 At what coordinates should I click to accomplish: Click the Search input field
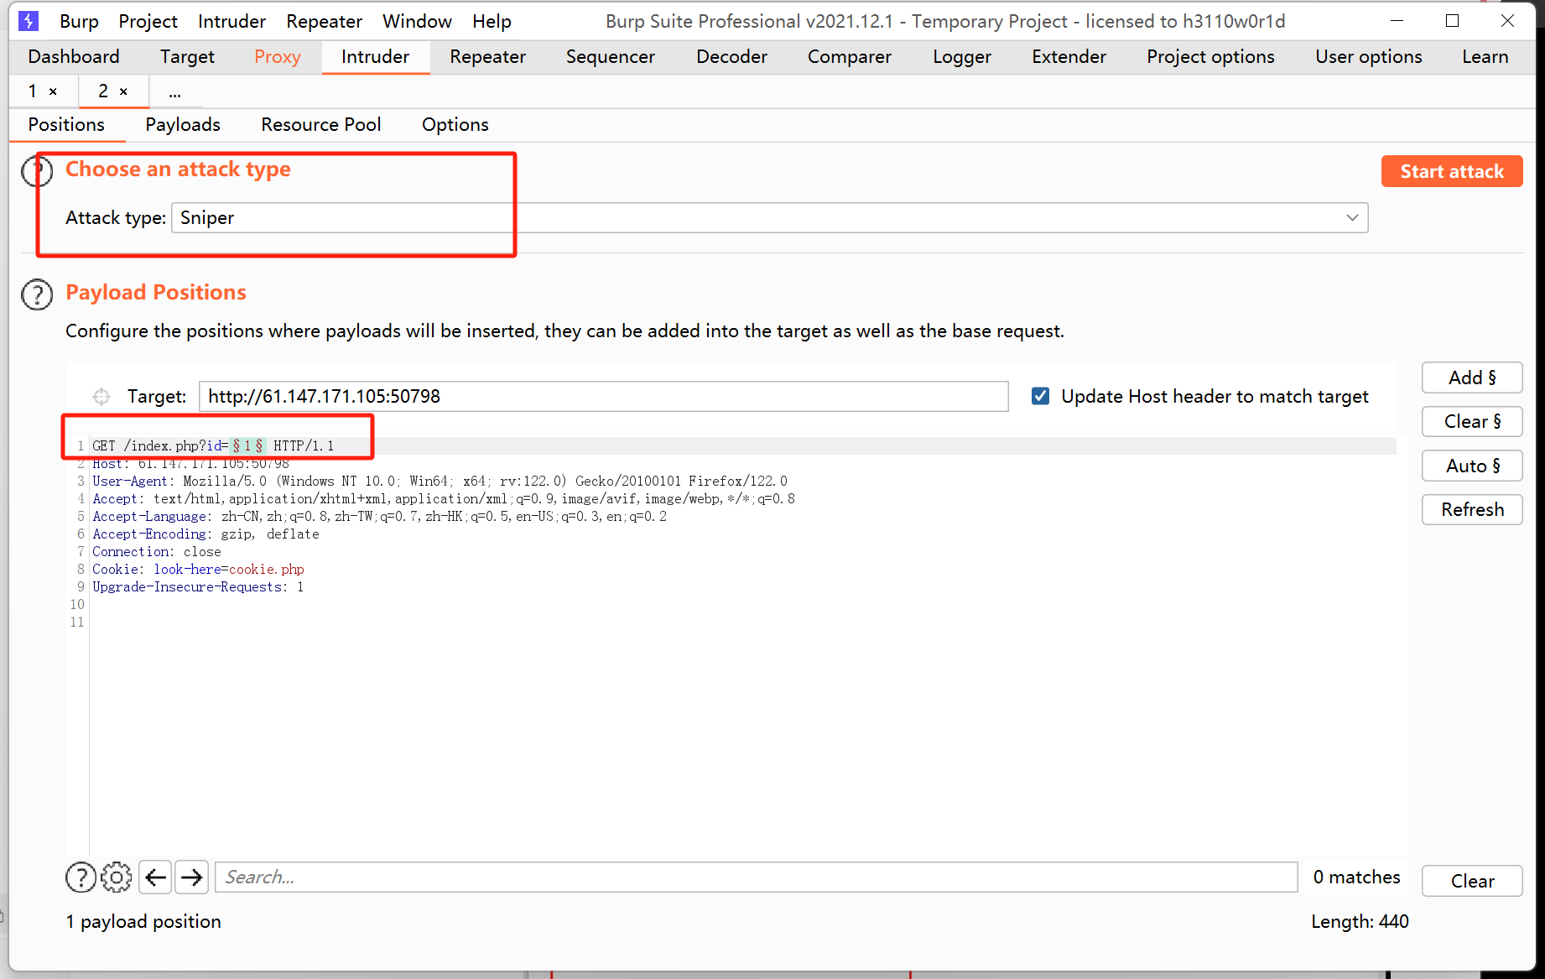click(757, 877)
